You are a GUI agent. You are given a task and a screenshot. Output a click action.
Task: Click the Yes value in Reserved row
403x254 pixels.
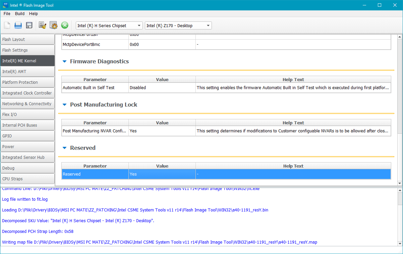pyautogui.click(x=162, y=174)
